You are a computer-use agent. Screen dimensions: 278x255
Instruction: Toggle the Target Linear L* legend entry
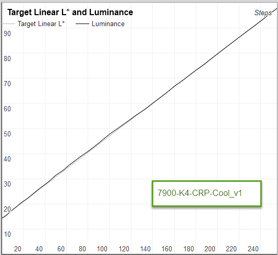pyautogui.click(x=41, y=24)
